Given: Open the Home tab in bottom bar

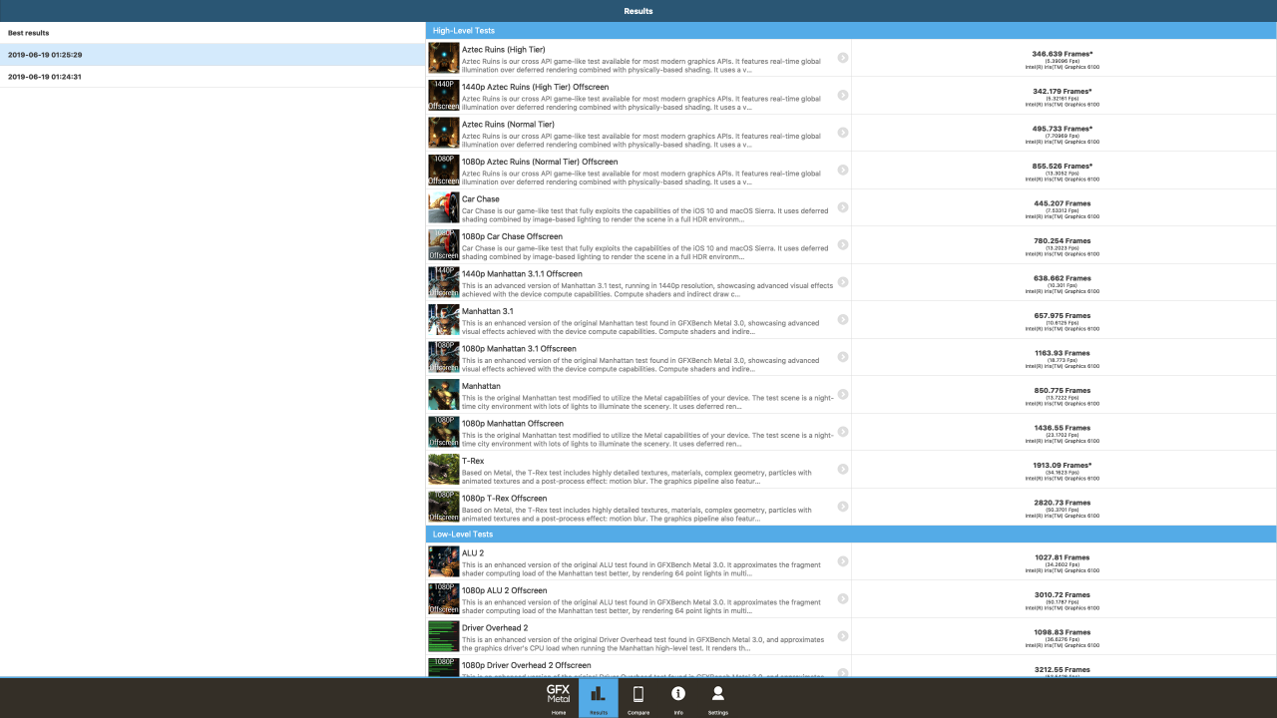Looking at the screenshot, I should tap(559, 698).
